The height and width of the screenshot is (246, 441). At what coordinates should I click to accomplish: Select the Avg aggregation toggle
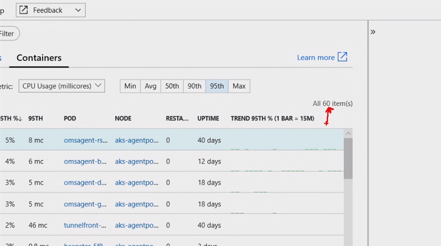(150, 86)
